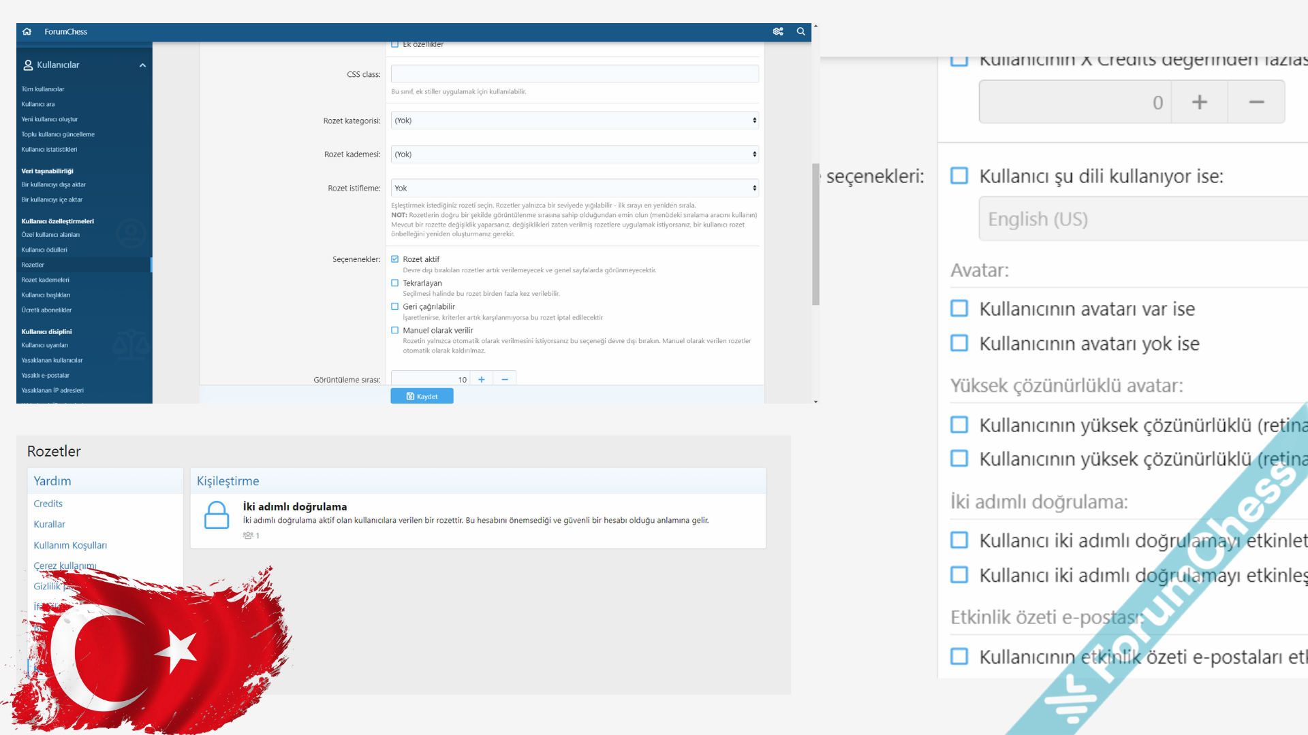Image resolution: width=1308 pixels, height=735 pixels.
Task: Click the vertical page scrollbar thumb
Action: [x=815, y=235]
